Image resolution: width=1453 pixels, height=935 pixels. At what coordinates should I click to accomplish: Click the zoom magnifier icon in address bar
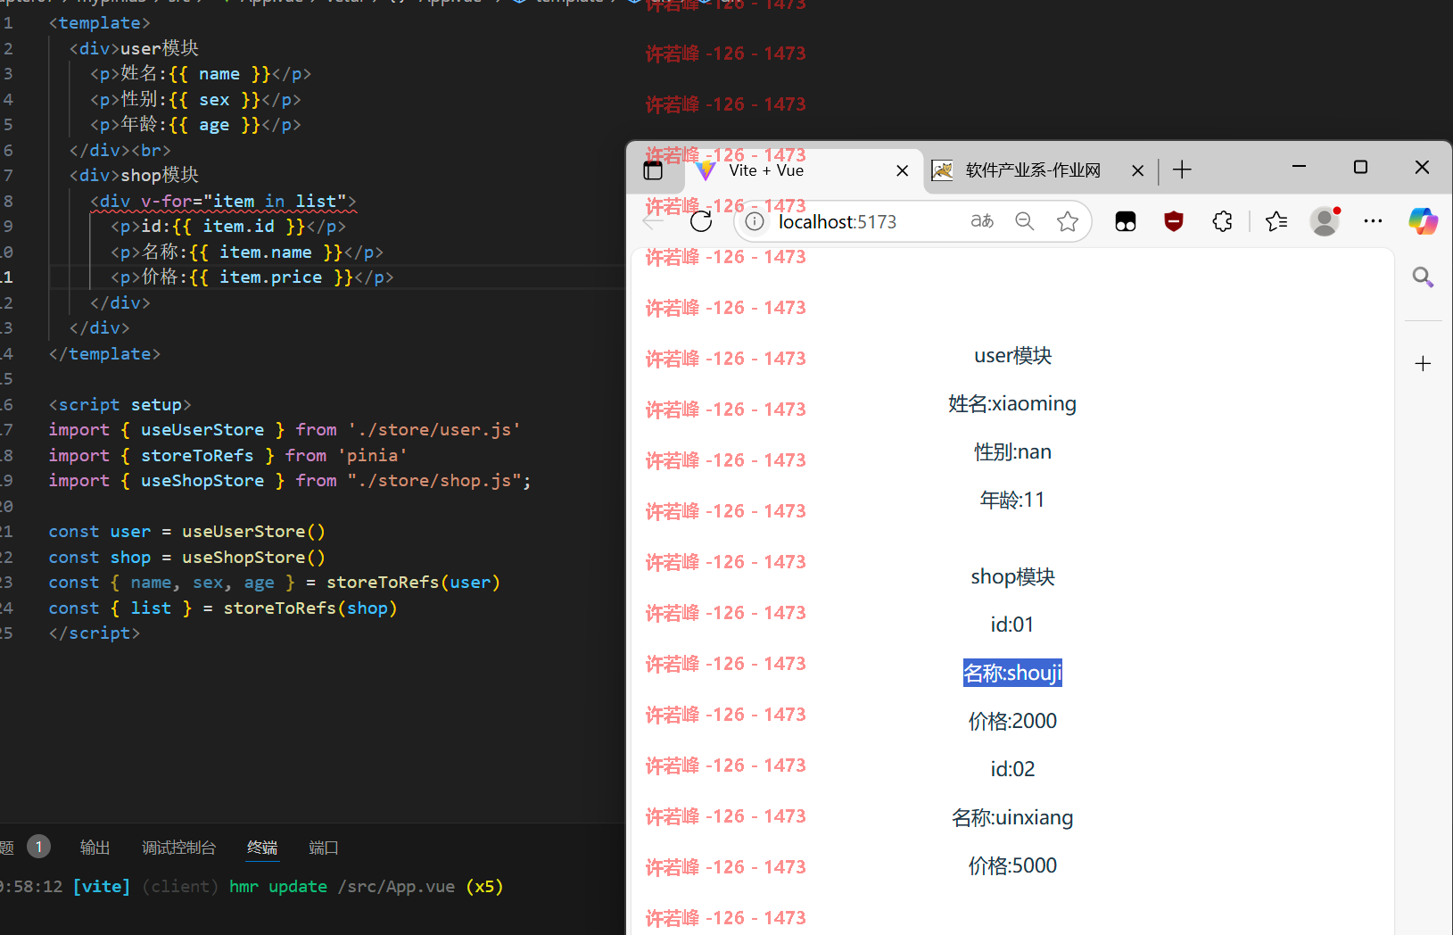tap(1025, 221)
